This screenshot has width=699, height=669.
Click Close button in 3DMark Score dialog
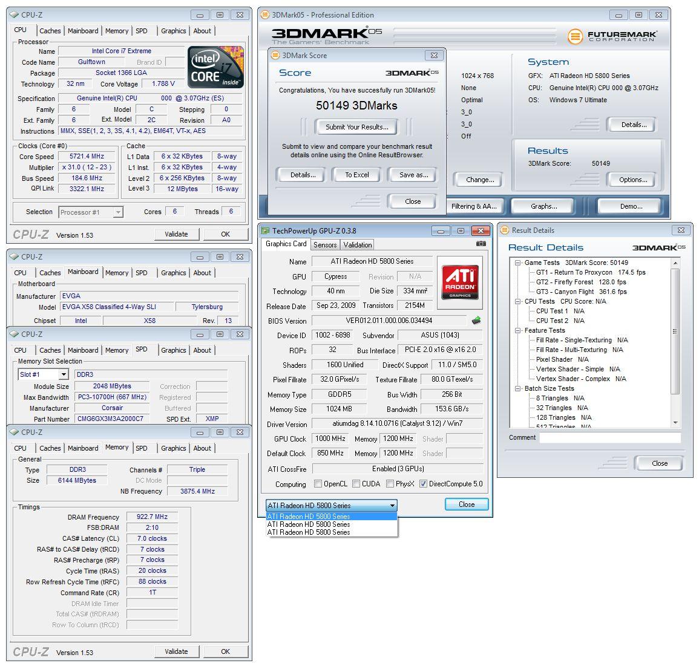(413, 201)
